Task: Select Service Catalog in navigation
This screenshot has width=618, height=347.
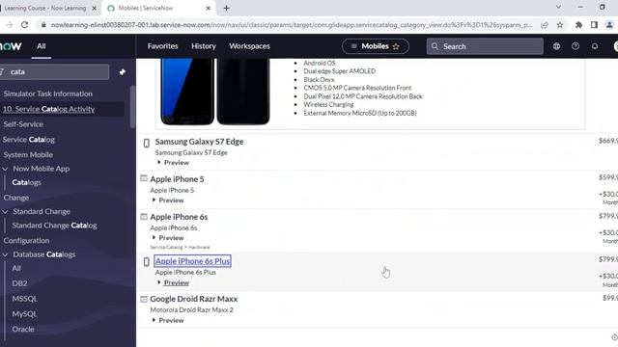Action: coord(28,140)
